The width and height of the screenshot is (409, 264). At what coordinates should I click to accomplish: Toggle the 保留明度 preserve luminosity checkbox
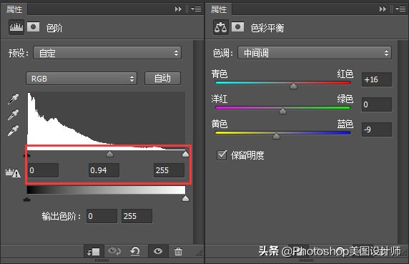[x=222, y=155]
